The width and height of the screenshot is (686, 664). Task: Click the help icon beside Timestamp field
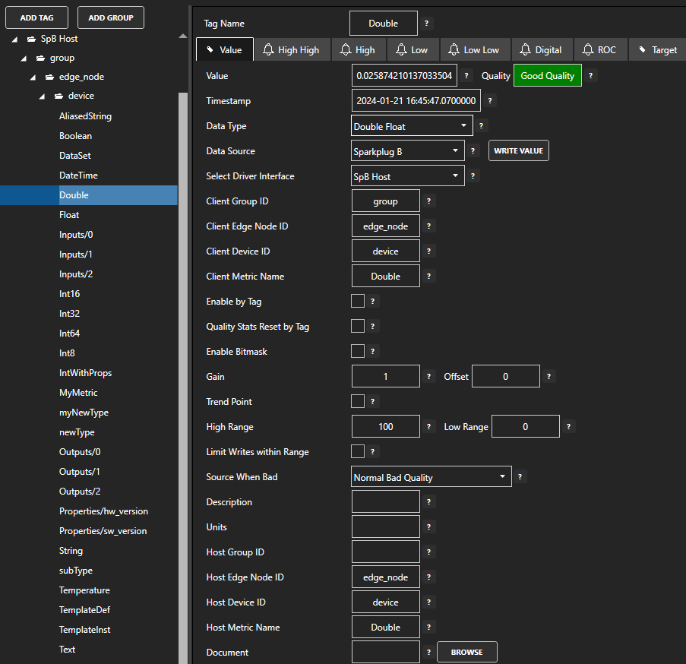point(490,101)
